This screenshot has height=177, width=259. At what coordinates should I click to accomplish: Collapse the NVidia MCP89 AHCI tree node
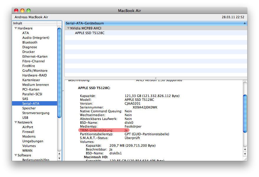coord(68,28)
